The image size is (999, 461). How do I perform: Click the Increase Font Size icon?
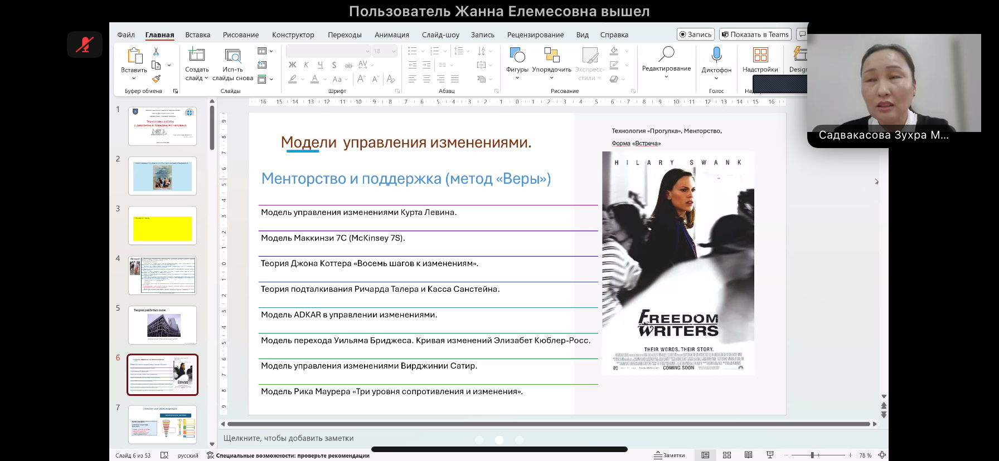point(361,79)
